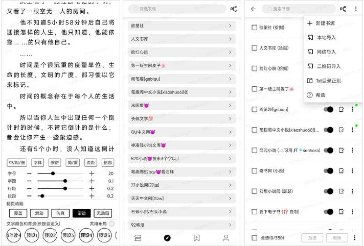364x246 pixels.
Task: Click the group icon beside 筛选发现 search
Action: [x=234, y=9]
